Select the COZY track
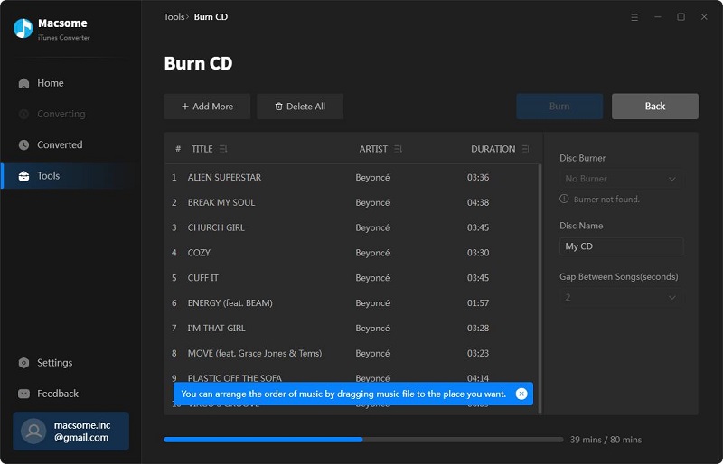The image size is (723, 464). click(x=351, y=253)
